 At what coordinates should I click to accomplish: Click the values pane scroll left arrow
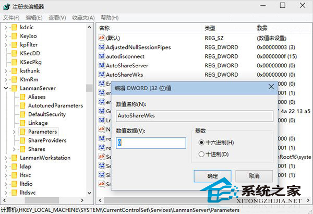tap(100, 200)
